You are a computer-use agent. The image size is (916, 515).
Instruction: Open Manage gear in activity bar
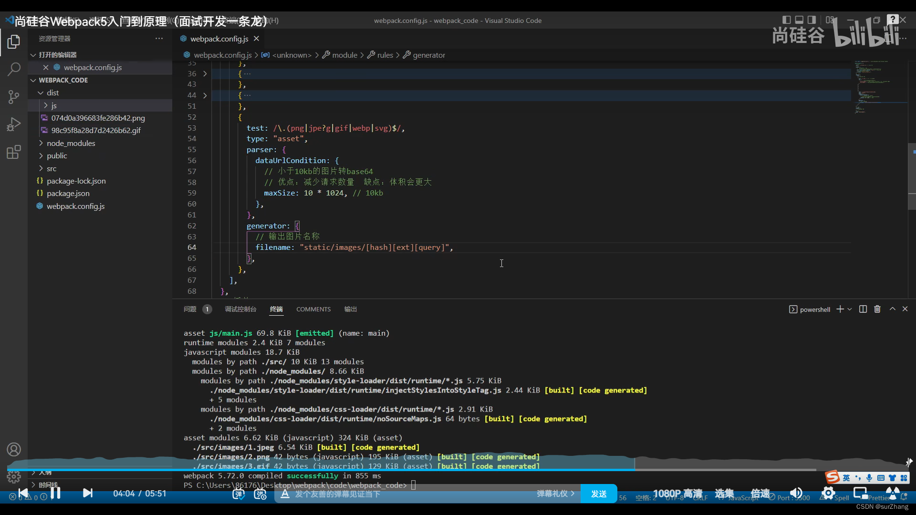click(14, 476)
